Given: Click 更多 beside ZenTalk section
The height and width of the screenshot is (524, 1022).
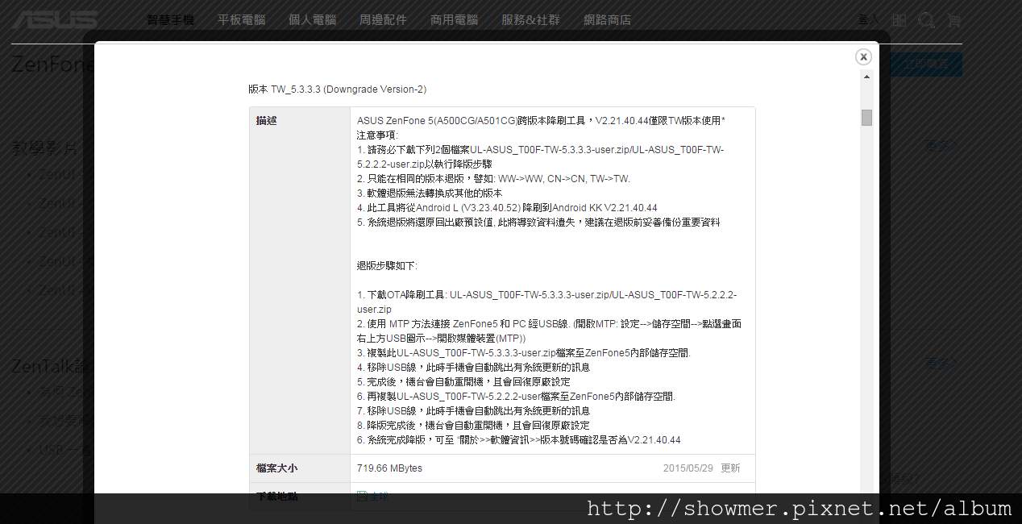Looking at the screenshot, I should click(x=943, y=364).
